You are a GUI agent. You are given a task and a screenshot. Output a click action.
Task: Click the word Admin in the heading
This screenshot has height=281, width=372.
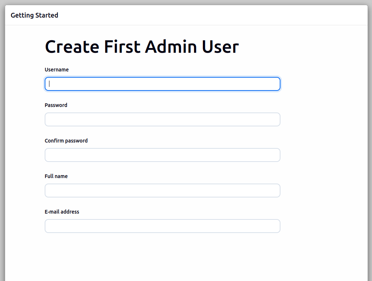pos(171,47)
